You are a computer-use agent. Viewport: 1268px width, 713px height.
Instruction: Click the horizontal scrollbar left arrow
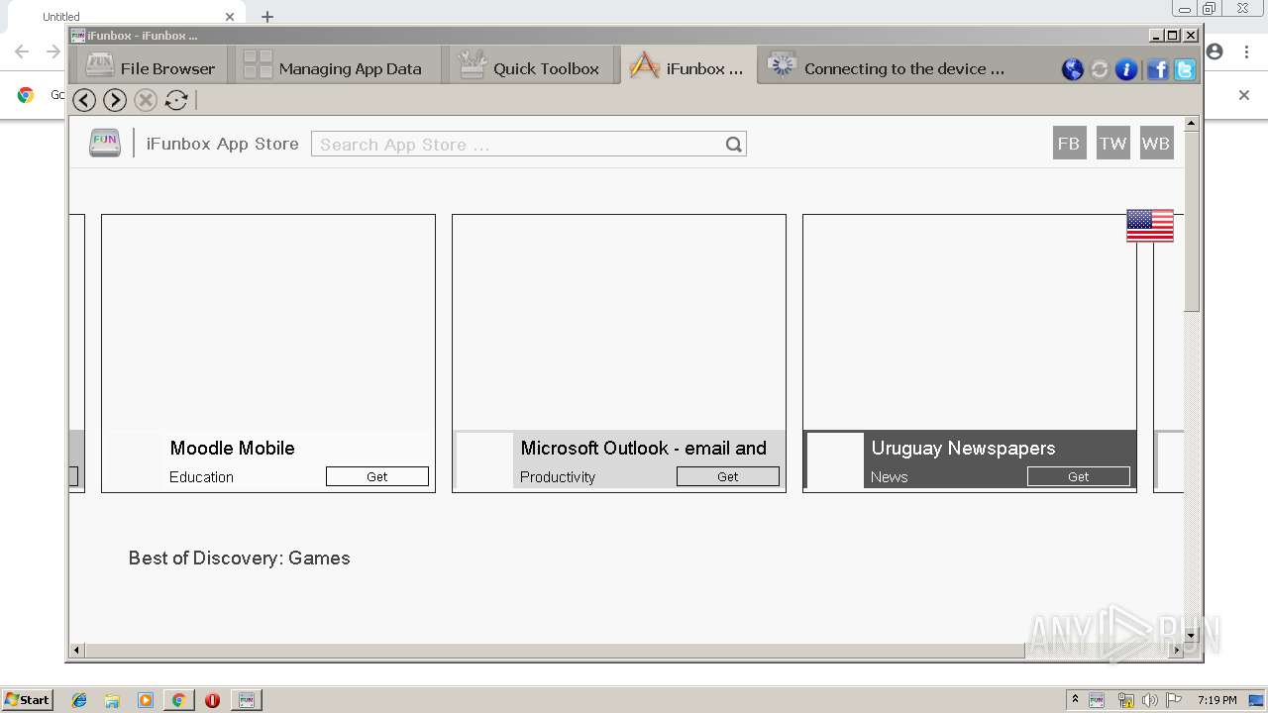[x=77, y=651]
